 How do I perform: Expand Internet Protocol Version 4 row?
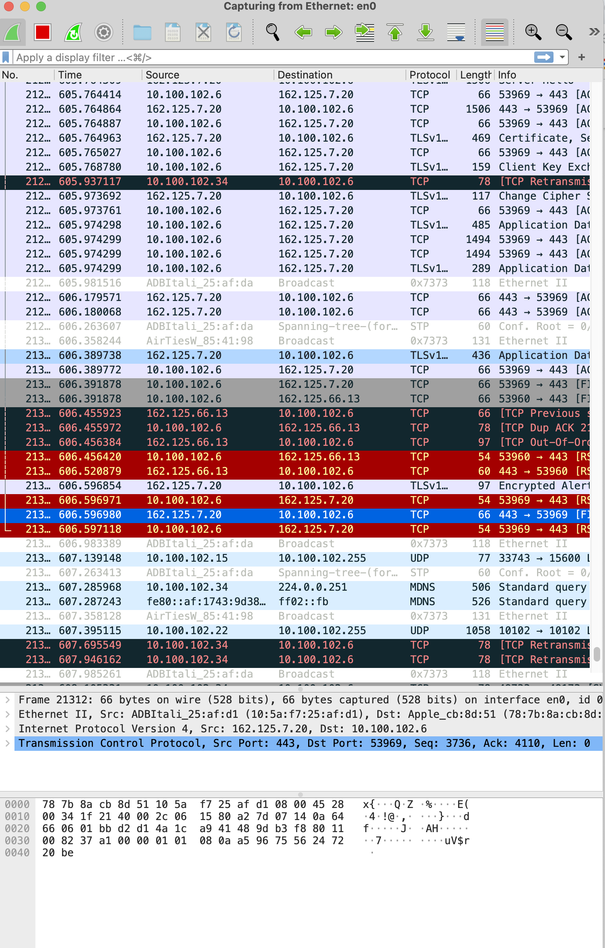(x=7, y=729)
